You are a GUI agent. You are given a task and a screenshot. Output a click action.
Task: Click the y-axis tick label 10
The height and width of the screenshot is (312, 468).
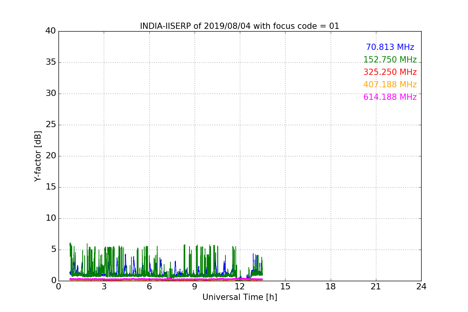point(51,218)
